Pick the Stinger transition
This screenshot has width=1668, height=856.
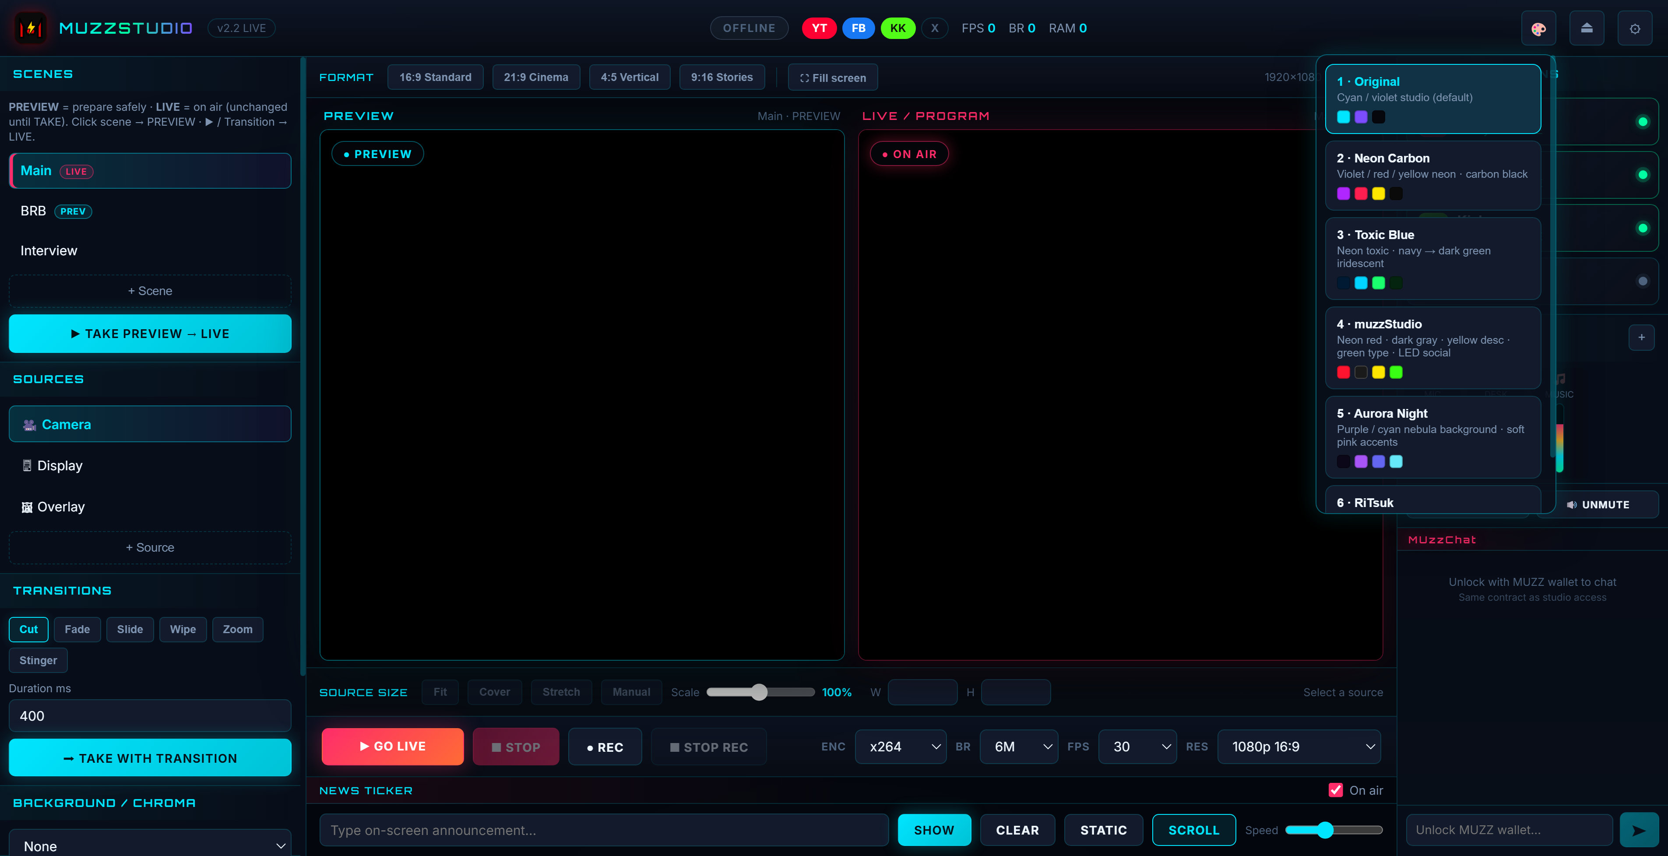point(38,660)
